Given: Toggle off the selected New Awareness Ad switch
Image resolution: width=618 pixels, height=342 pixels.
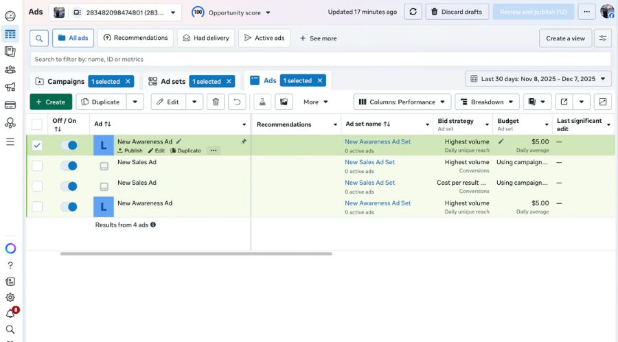Looking at the screenshot, I should (69, 145).
